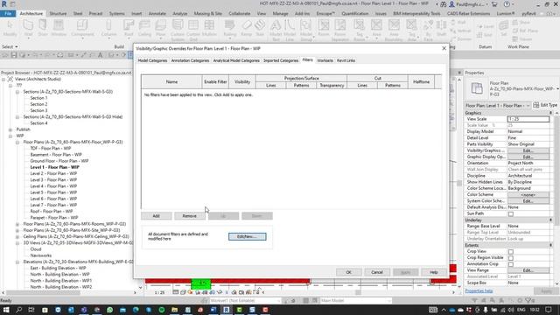
Task: Switch to the Revit Links tab
Action: pyautogui.click(x=346, y=60)
